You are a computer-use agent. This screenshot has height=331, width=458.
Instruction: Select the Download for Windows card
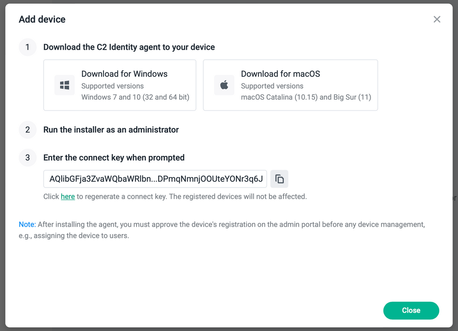(120, 85)
